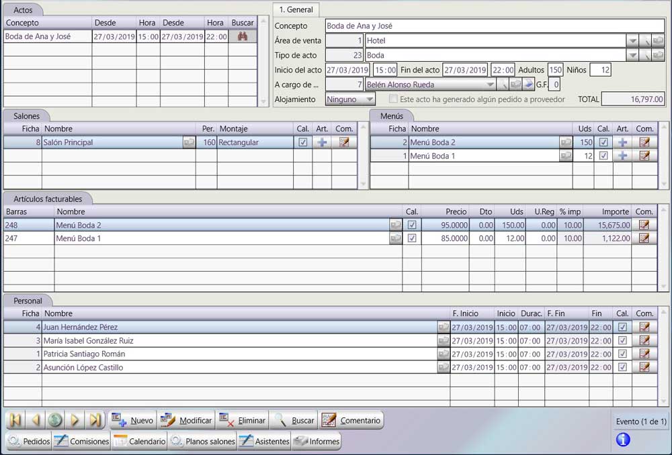Click the Concepto text field
This screenshot has width=672, height=455.
494,26
